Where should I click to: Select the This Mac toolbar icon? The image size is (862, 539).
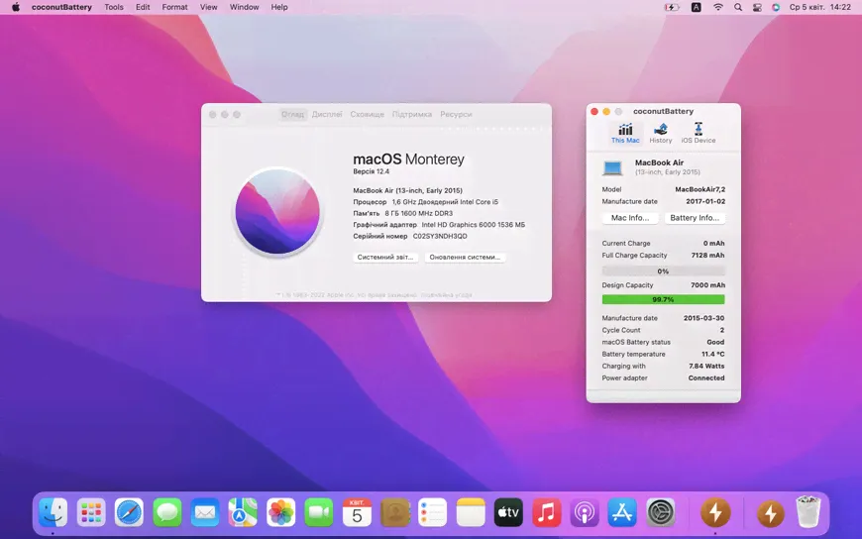pyautogui.click(x=625, y=134)
